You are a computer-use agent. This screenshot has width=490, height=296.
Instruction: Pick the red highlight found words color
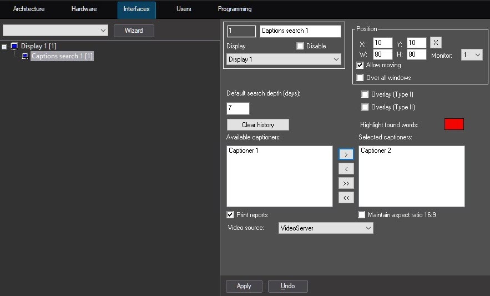[453, 124]
